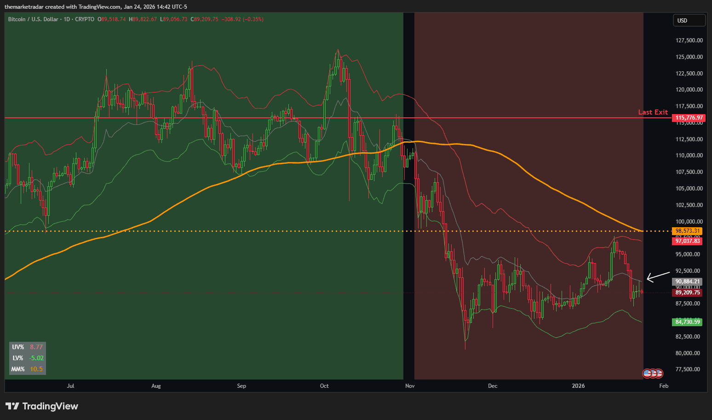Image resolution: width=712 pixels, height=420 pixels.
Task: Select the Dec label on the time axis
Action: [492, 386]
